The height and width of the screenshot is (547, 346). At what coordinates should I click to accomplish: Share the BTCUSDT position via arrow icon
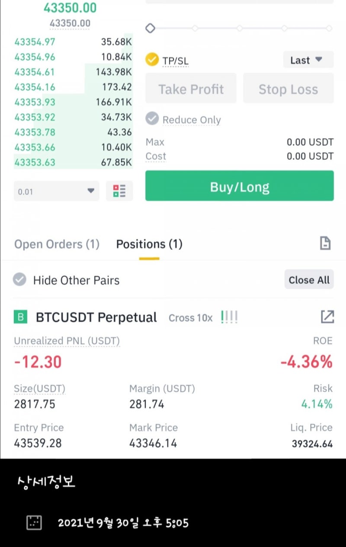[327, 317]
